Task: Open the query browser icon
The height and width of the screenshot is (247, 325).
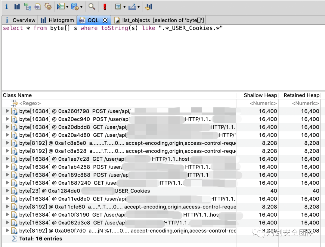Action: [x=75, y=7]
